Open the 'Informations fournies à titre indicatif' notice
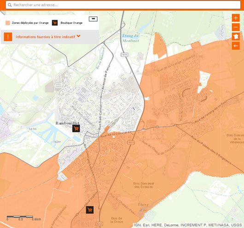244x228 pixels. pos(46,37)
